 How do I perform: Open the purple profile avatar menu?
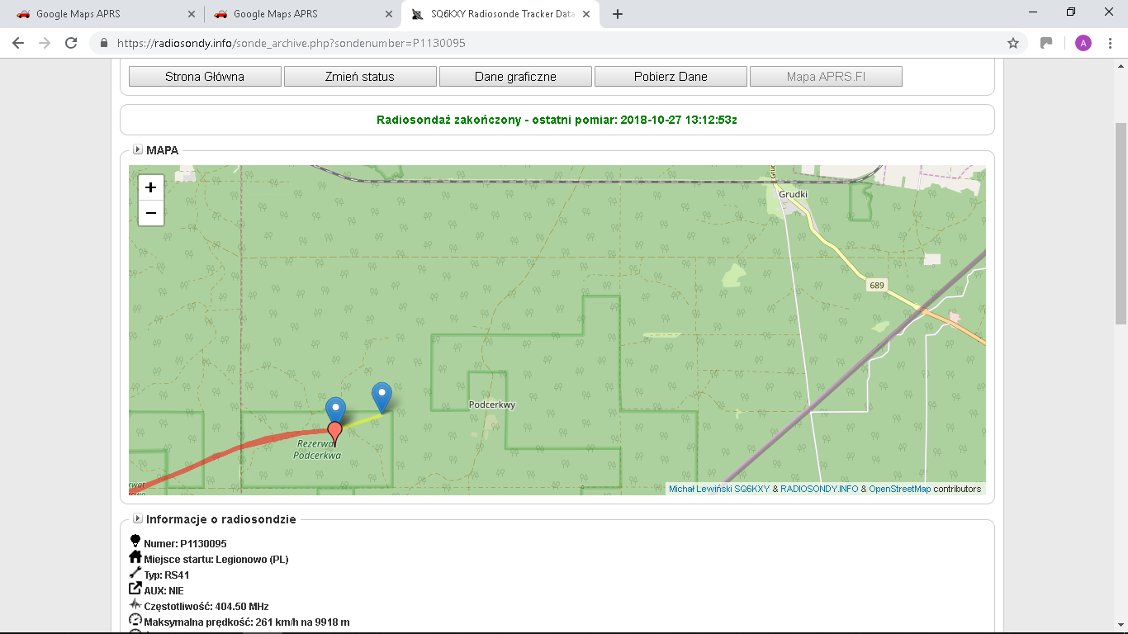click(x=1083, y=43)
